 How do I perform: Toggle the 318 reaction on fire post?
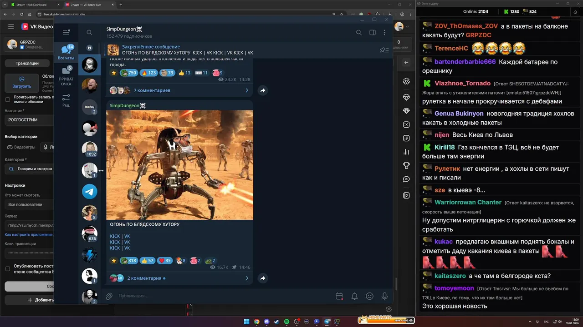click(x=128, y=261)
